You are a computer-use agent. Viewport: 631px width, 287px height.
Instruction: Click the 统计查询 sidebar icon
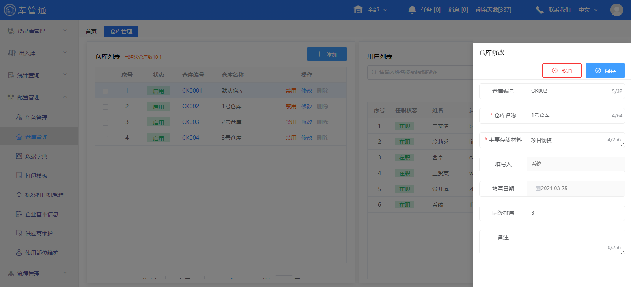[11, 75]
